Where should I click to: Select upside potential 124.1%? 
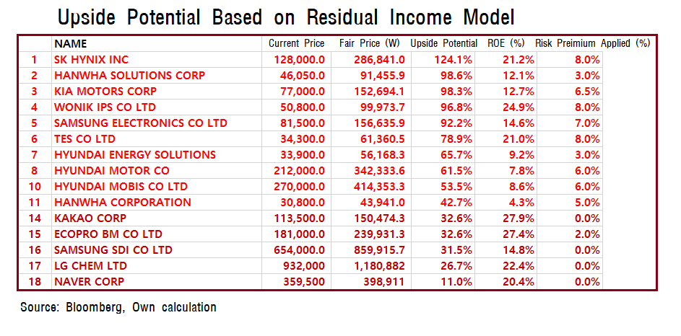click(x=453, y=60)
